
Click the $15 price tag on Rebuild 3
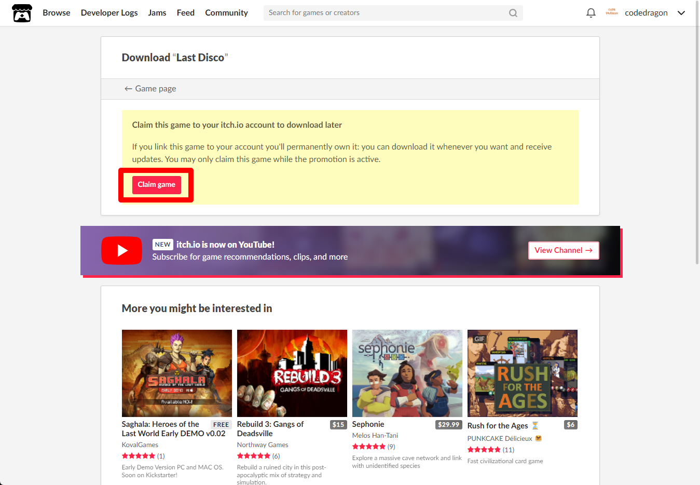(x=338, y=425)
